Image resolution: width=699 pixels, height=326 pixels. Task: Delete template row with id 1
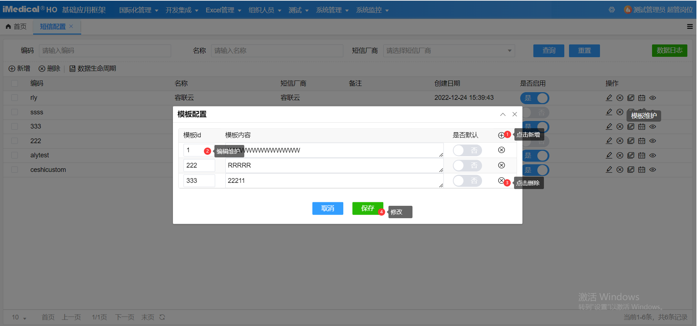click(x=501, y=150)
